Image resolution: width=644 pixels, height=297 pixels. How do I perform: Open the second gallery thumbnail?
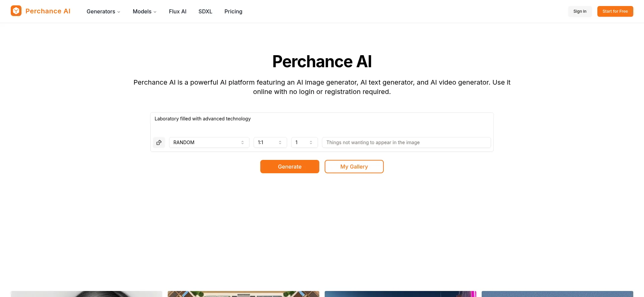click(244, 294)
